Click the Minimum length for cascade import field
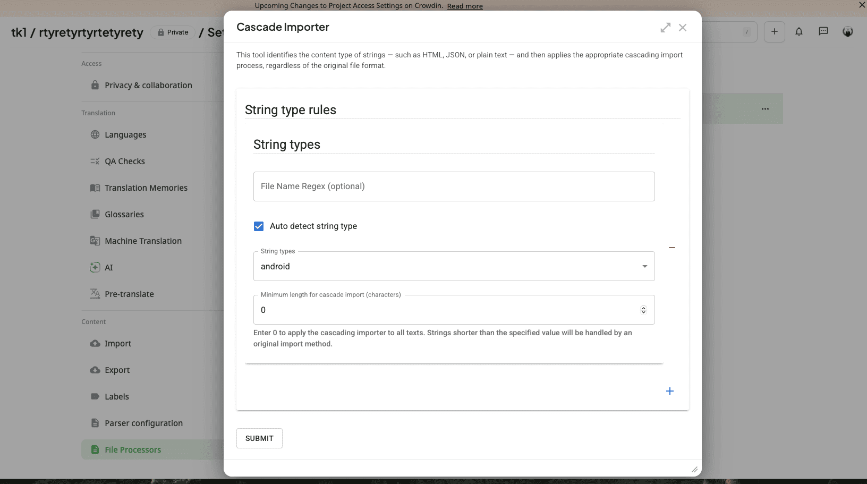Viewport: 867px width, 484px height. pyautogui.click(x=454, y=310)
